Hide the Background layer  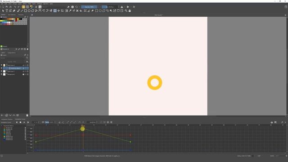click(1, 74)
